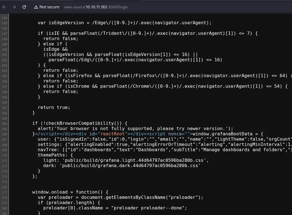Go forward with the forward arrow
Viewport: 292px width, 215px height.
14,7
